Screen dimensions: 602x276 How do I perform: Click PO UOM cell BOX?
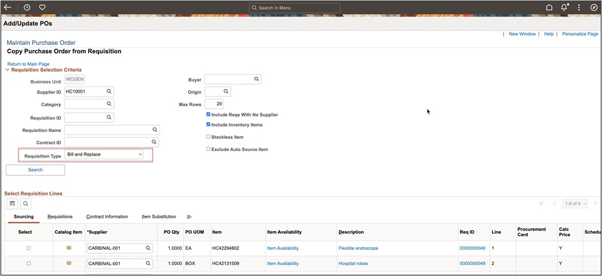[190, 263]
